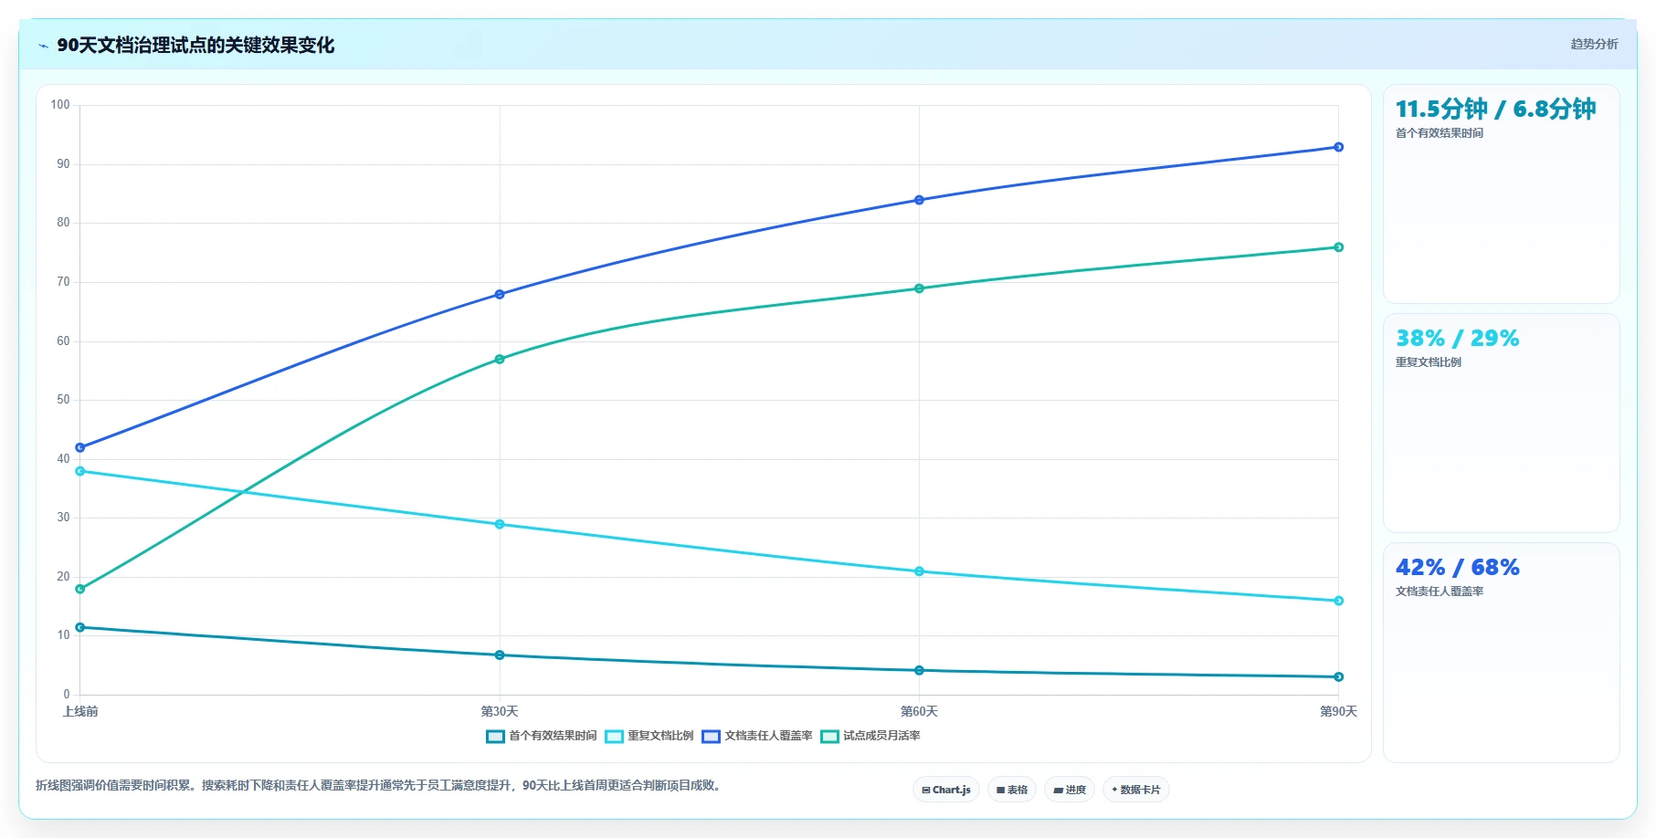This screenshot has width=1656, height=838.
Task: Click the trend icon beside the chart title
Action: (x=43, y=46)
